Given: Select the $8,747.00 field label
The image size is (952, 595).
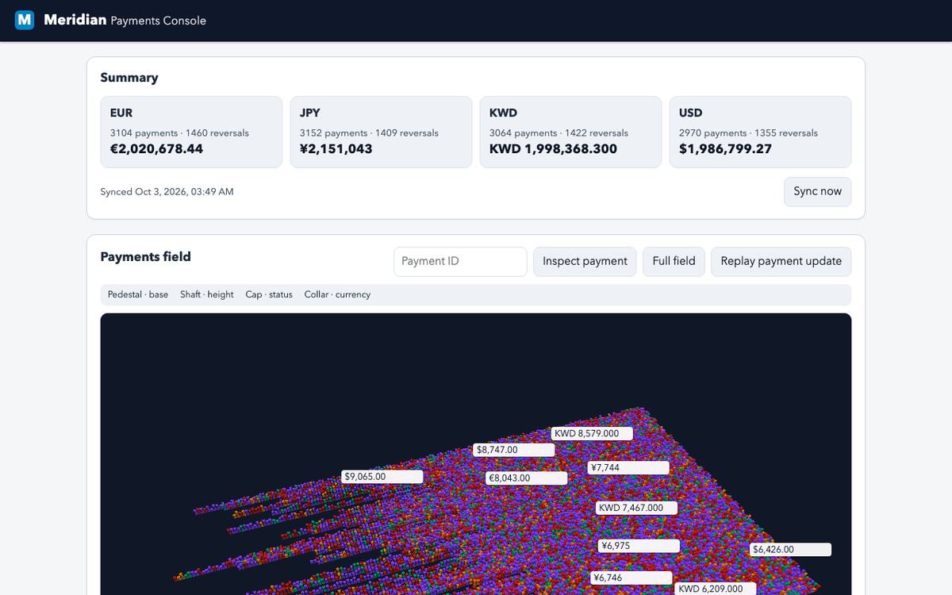Looking at the screenshot, I should pos(513,450).
